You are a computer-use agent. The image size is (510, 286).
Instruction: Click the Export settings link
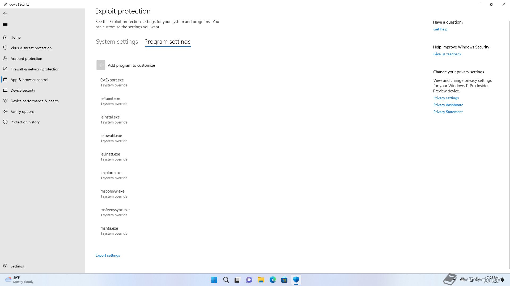point(108,256)
